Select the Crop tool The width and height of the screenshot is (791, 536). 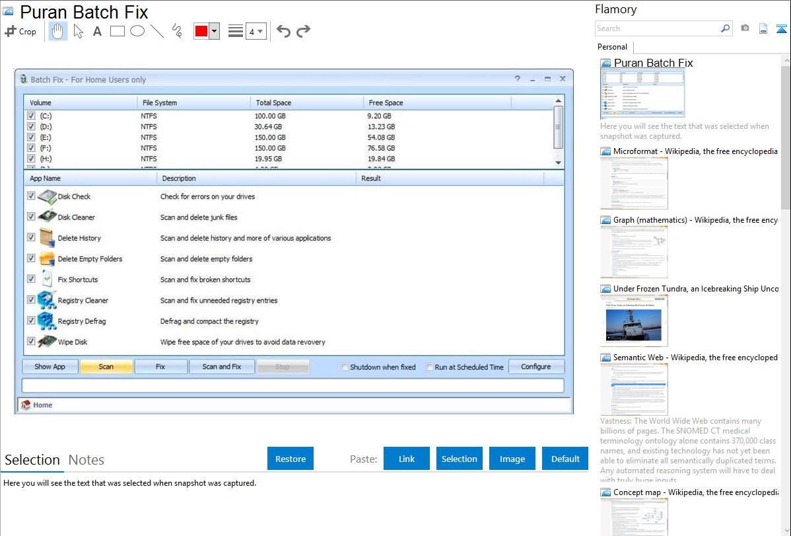(x=20, y=31)
